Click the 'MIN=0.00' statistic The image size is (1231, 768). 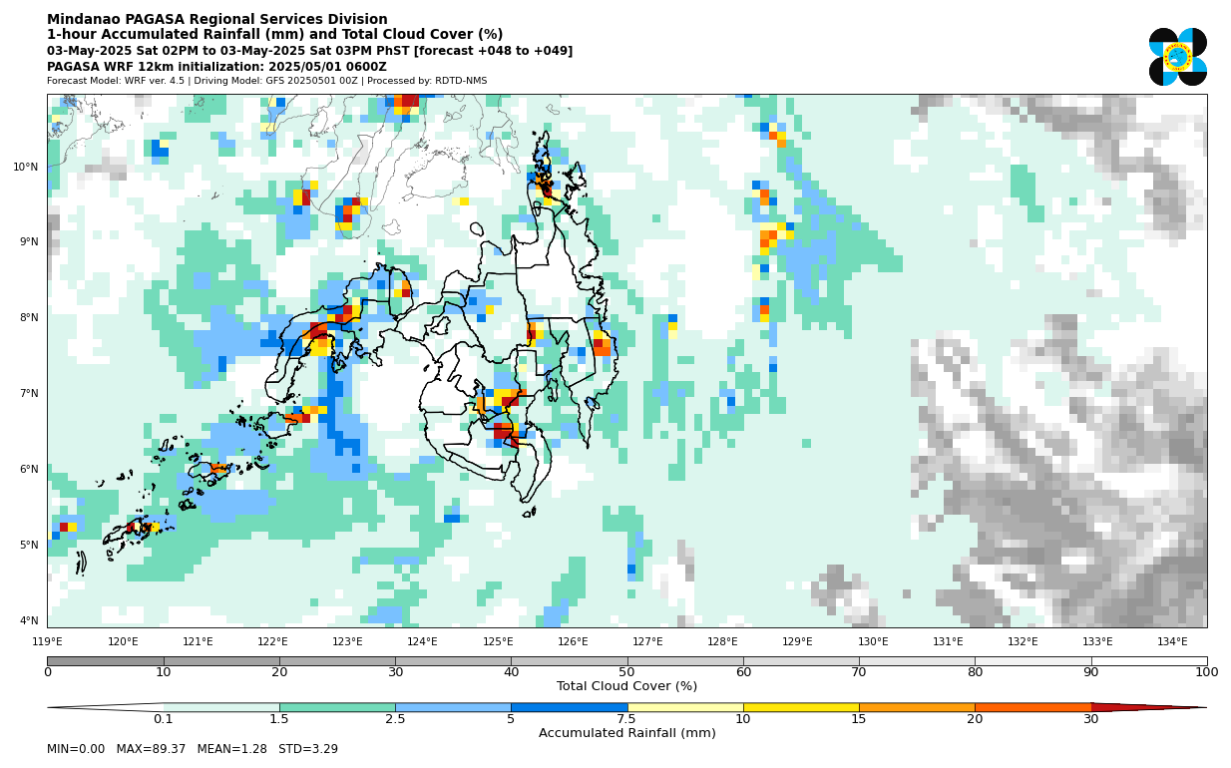coord(76,749)
